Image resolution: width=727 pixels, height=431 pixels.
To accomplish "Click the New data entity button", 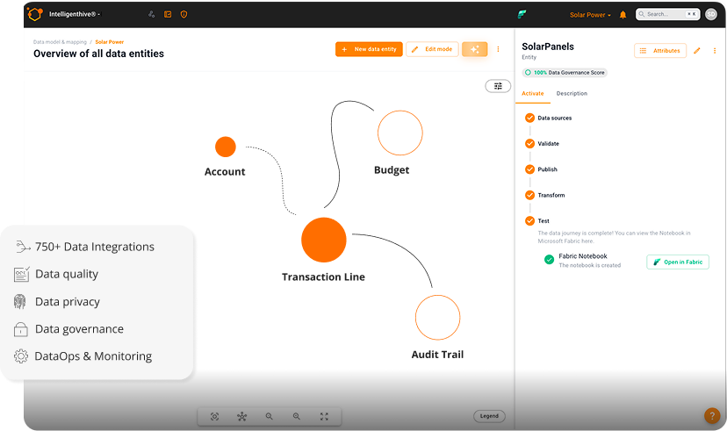I will [x=368, y=49].
